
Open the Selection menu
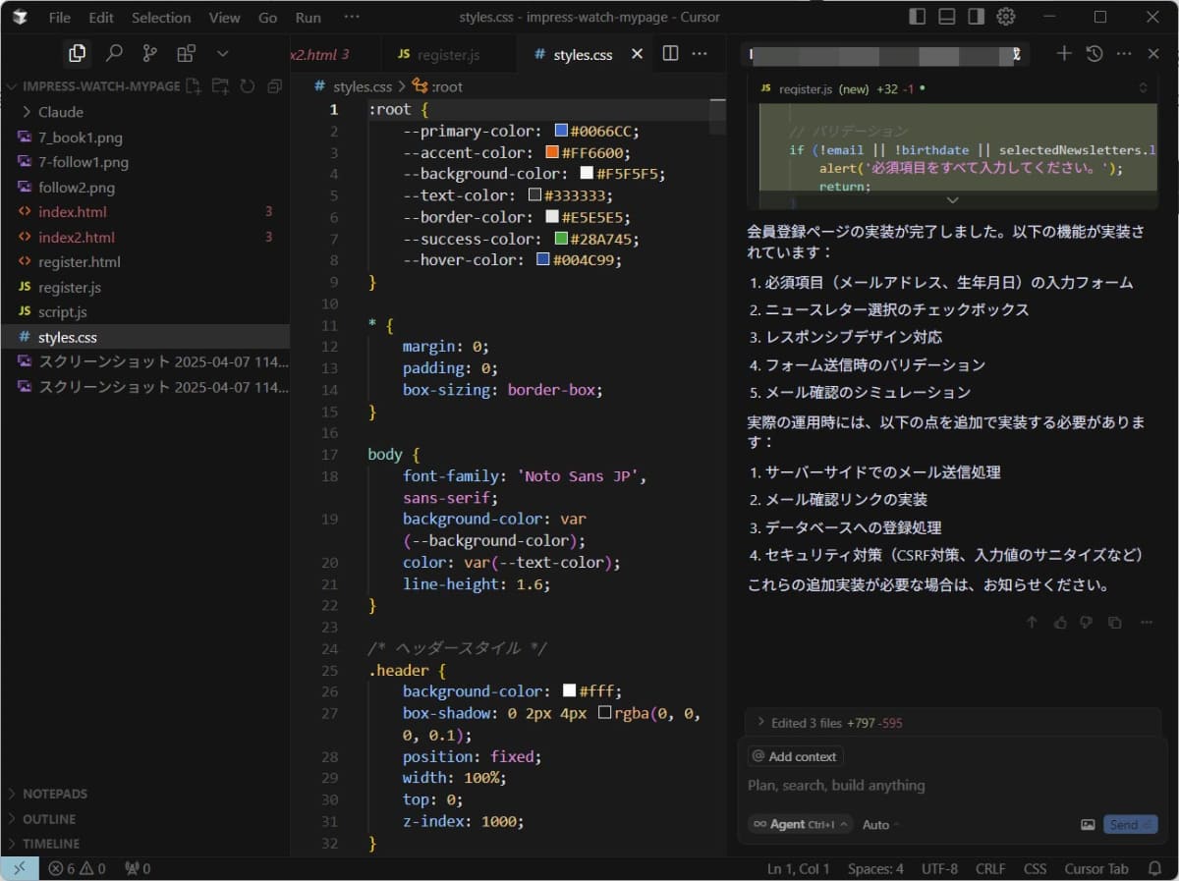(x=161, y=18)
